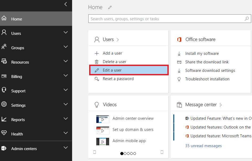Click Share the download link entry
This screenshot has width=252, height=161.
(207, 62)
